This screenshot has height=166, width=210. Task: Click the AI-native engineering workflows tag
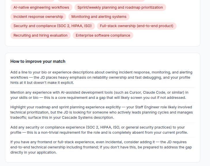point(41,7)
